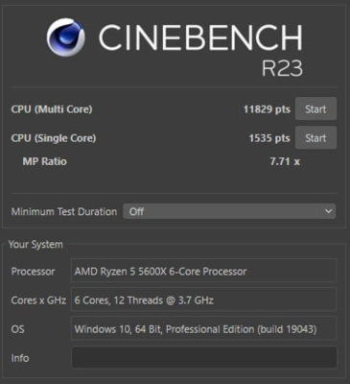Click the CPU (Multi Core) label
The width and height of the screenshot is (350, 384).
52,109
